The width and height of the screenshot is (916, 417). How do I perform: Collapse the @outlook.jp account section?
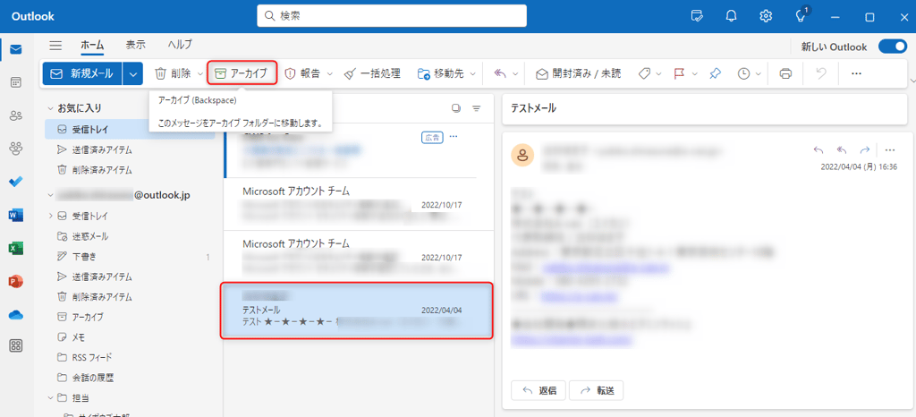[51, 196]
